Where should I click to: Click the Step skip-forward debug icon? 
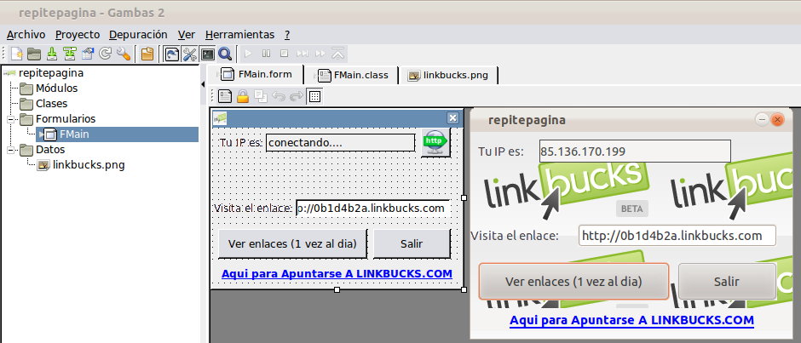pos(303,54)
